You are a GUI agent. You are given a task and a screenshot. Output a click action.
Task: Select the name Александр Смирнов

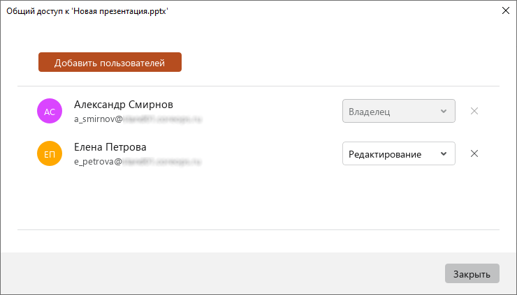(x=124, y=105)
